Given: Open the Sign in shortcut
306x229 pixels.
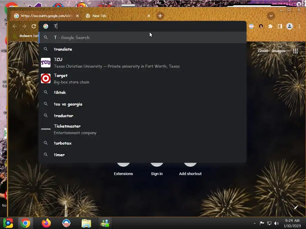Looking at the screenshot, I should [157, 169].
